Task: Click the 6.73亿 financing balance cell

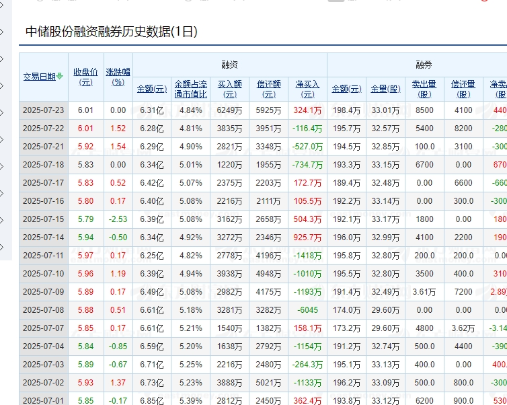Action: click(152, 382)
